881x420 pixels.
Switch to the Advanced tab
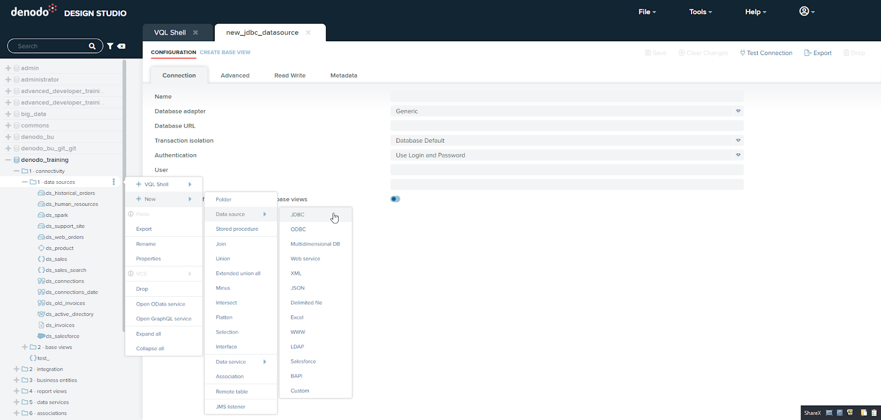pos(235,75)
